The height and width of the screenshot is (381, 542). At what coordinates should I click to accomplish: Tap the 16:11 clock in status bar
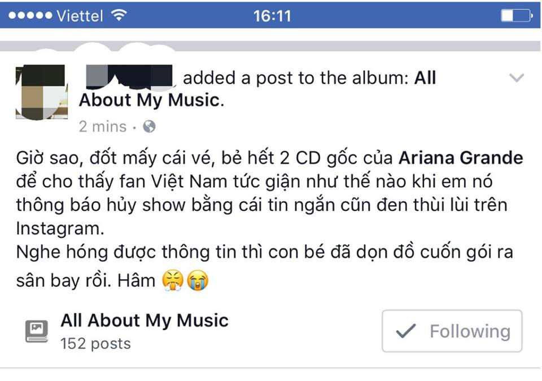[272, 16]
